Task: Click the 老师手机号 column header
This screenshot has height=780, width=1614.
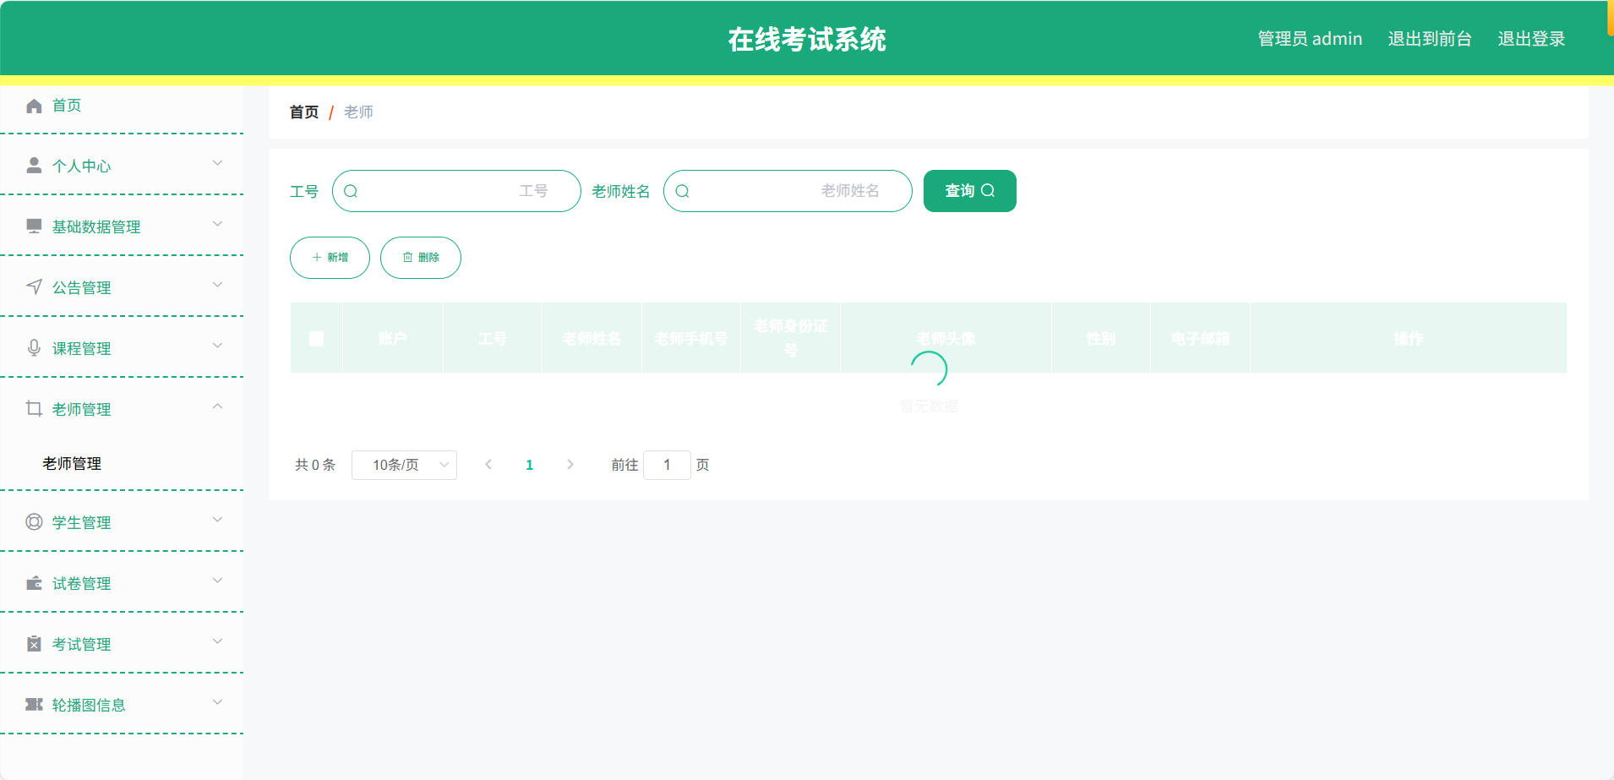Action: click(691, 339)
